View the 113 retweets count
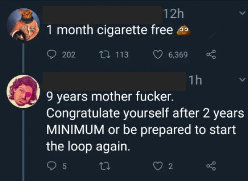The image size is (248, 181). tap(122, 55)
